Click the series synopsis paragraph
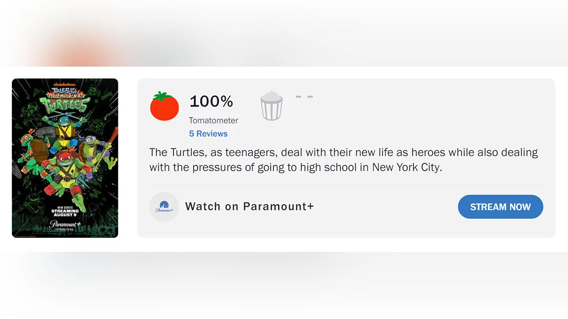This screenshot has width=568, height=319. point(343,160)
